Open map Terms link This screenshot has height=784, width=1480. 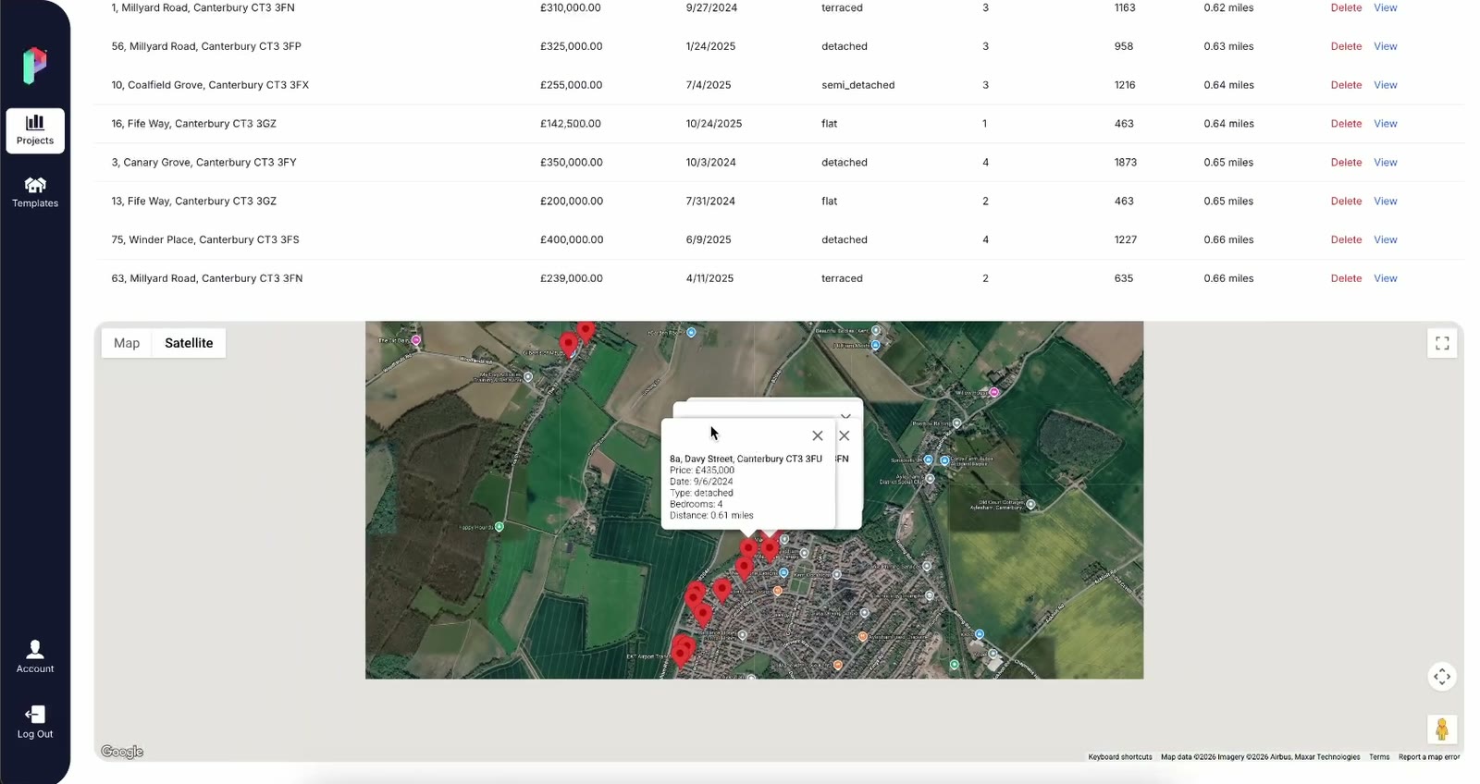pos(1379,757)
